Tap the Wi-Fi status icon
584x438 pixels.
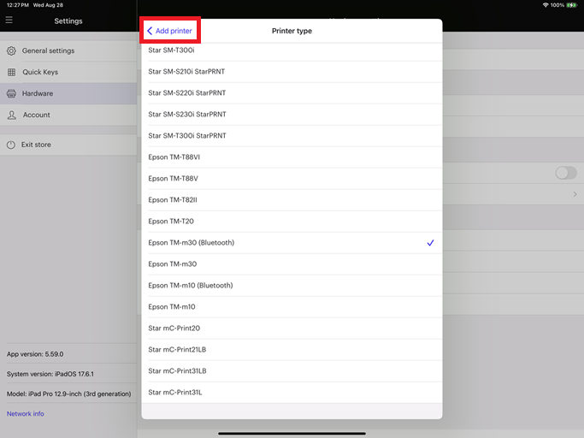coord(546,5)
